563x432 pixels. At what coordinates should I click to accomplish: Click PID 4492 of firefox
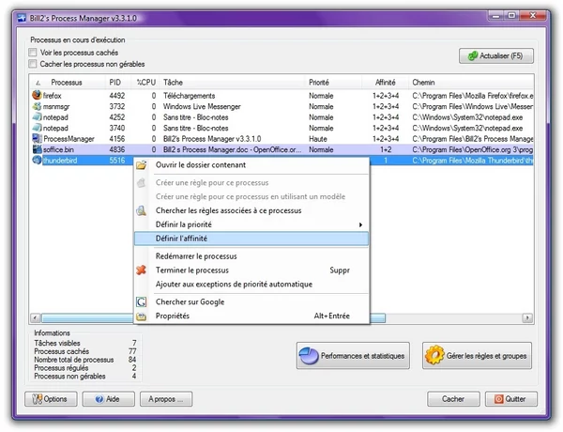[117, 96]
